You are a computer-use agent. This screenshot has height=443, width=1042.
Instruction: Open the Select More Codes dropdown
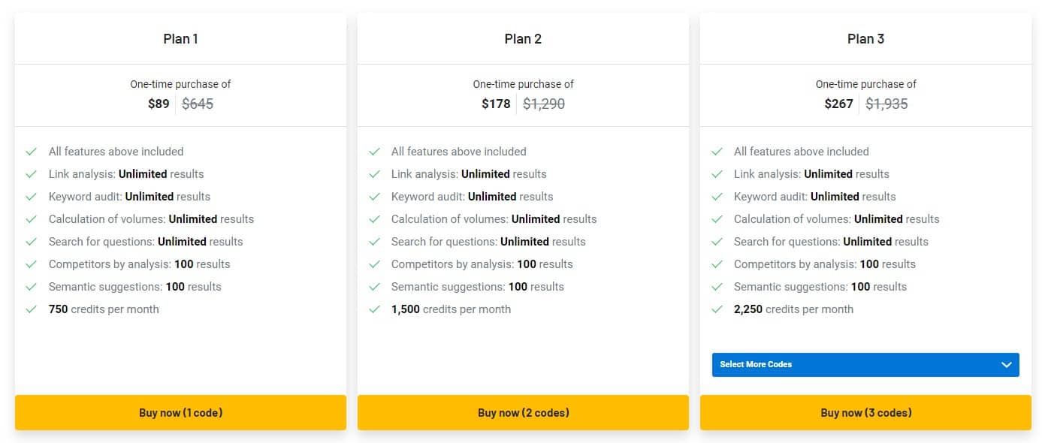tap(865, 364)
